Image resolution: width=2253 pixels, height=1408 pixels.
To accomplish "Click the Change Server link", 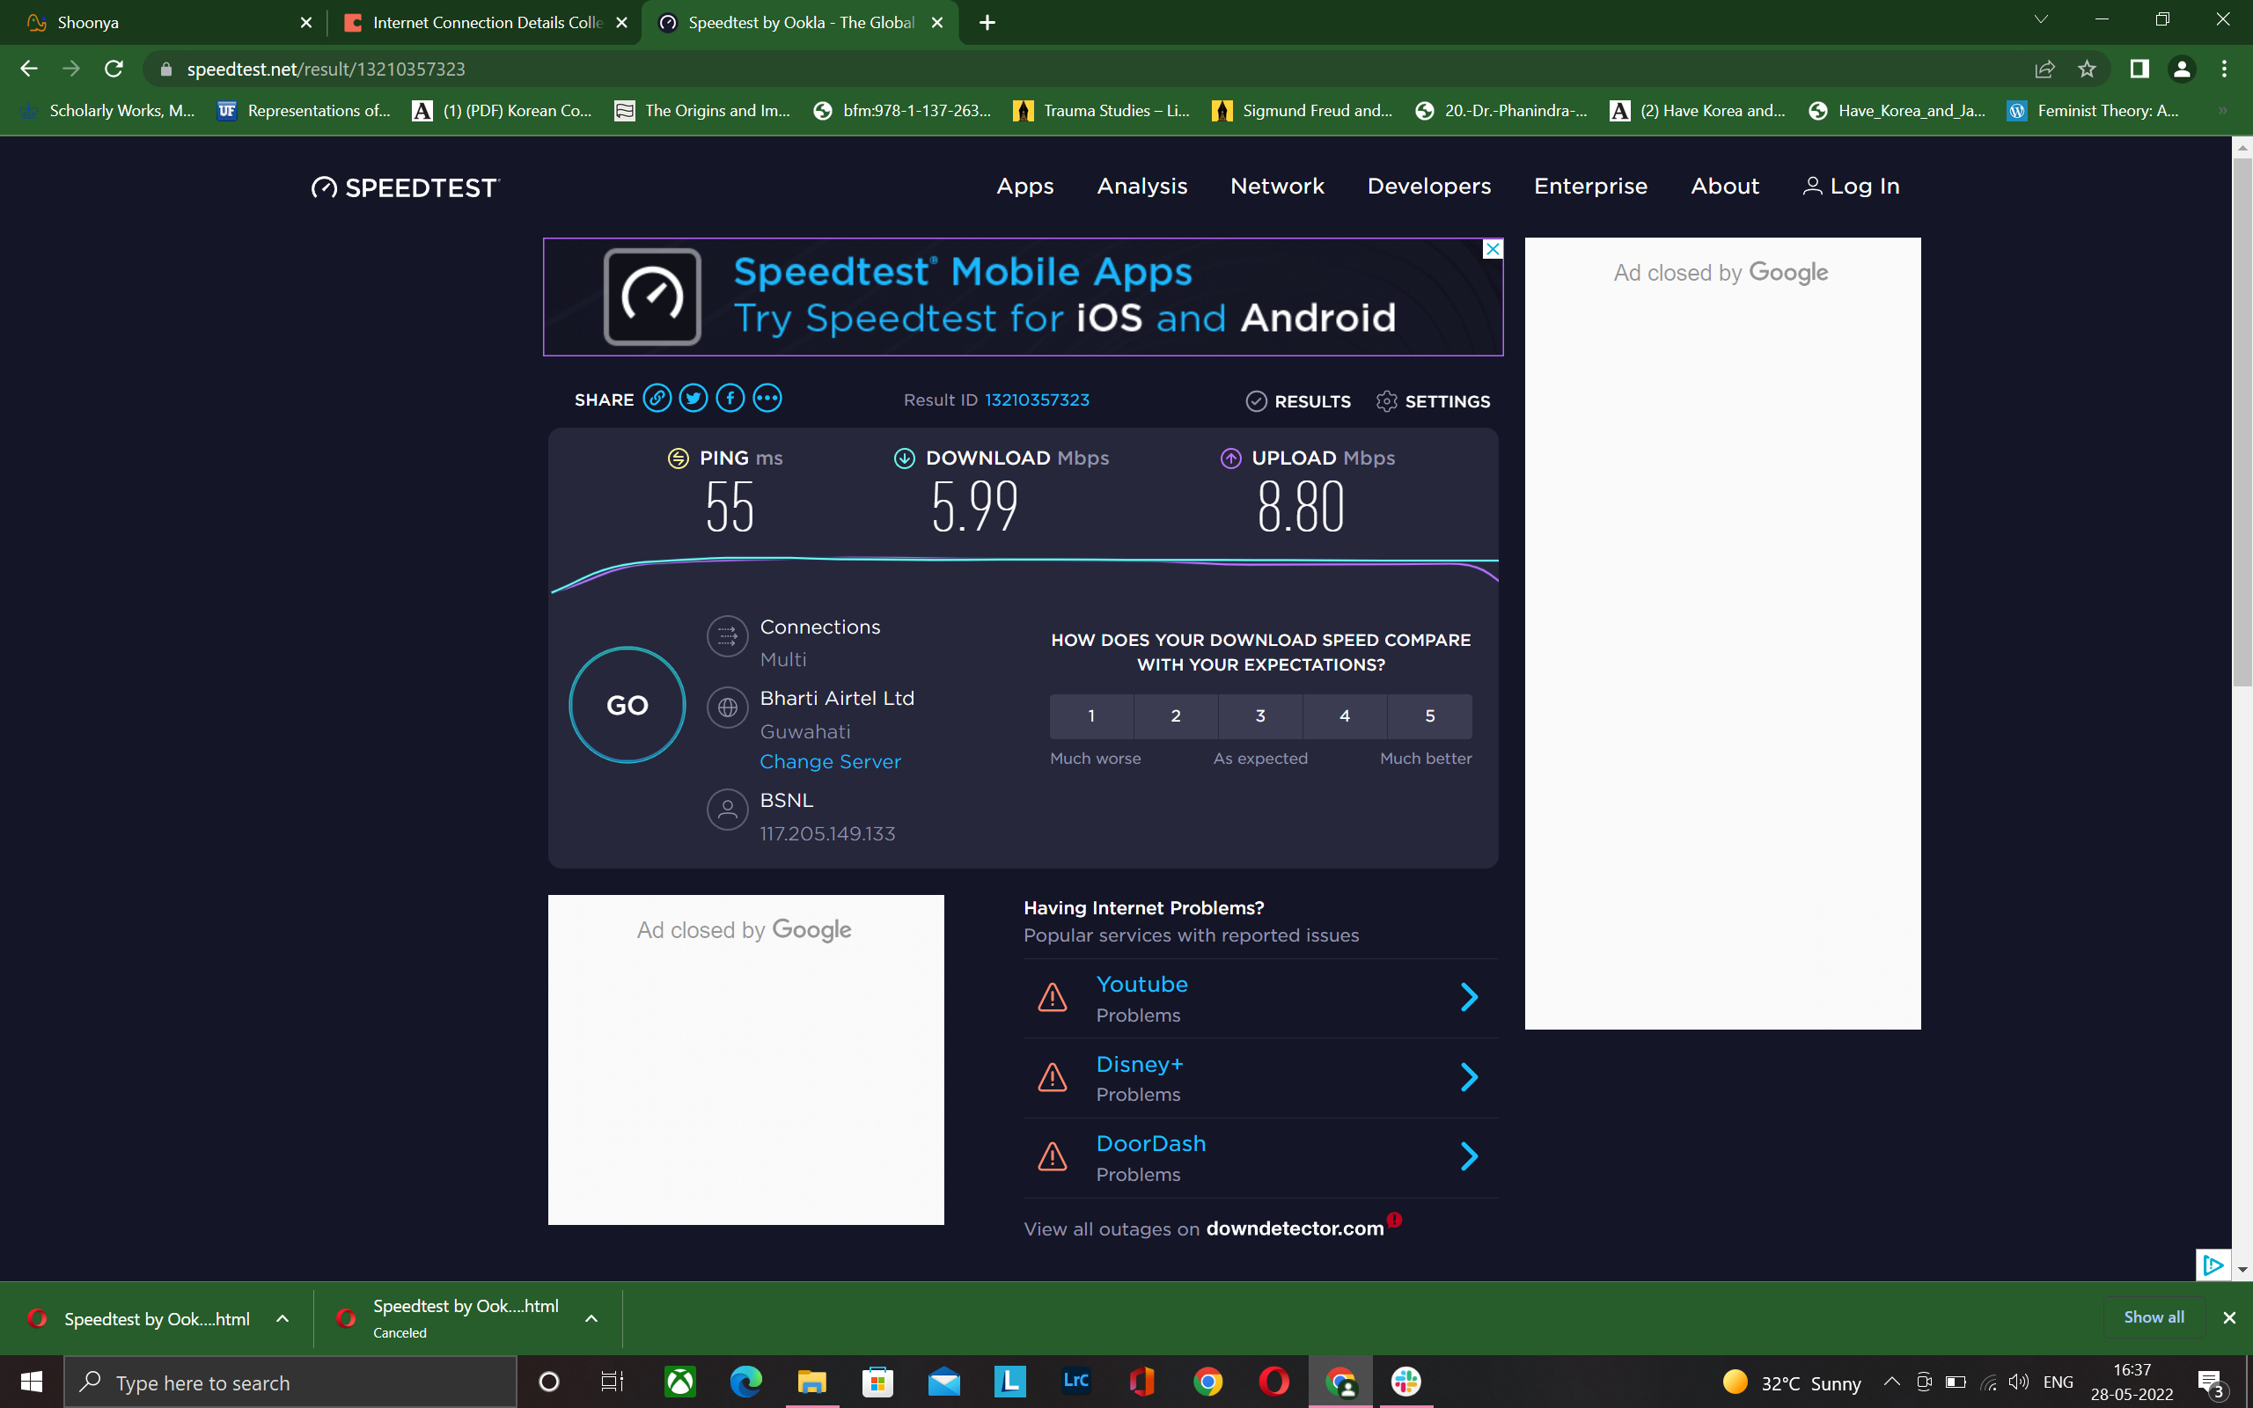I will pyautogui.click(x=830, y=762).
